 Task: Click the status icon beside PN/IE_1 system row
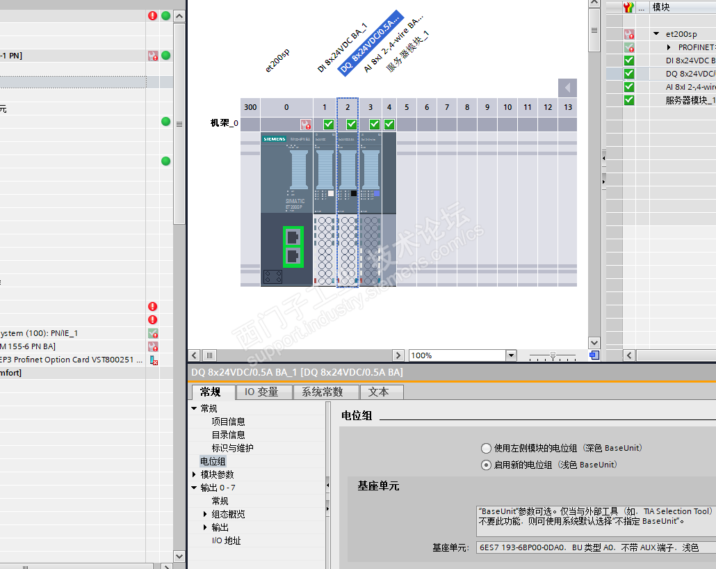coord(153,333)
